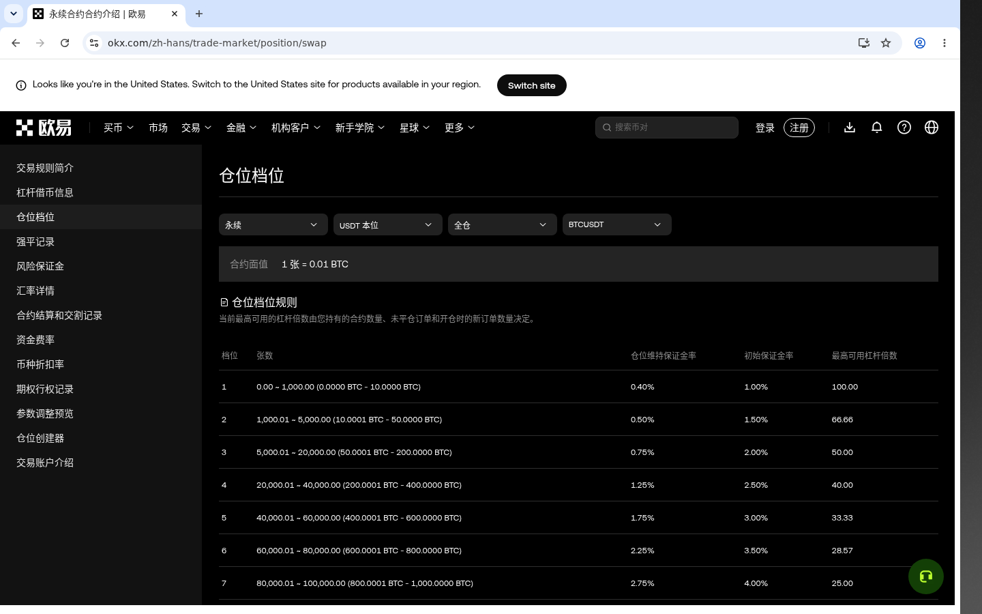982x614 pixels.
Task: Click the help question mark icon
Action: point(904,128)
